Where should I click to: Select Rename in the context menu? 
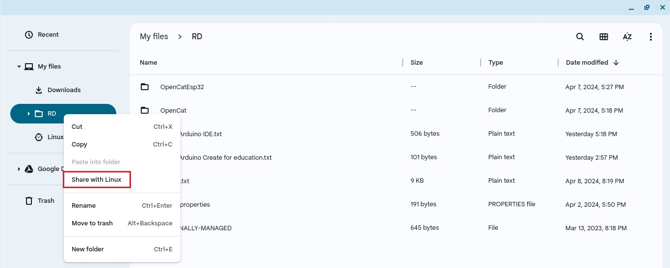click(x=83, y=206)
